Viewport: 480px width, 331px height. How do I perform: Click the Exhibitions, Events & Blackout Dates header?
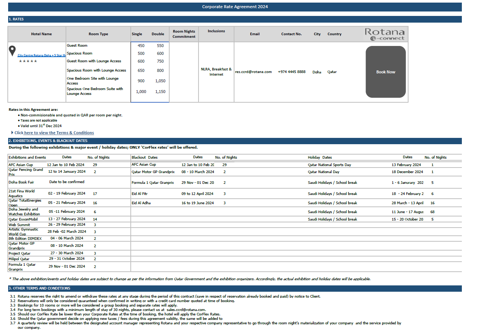pyautogui.click(x=48, y=141)
